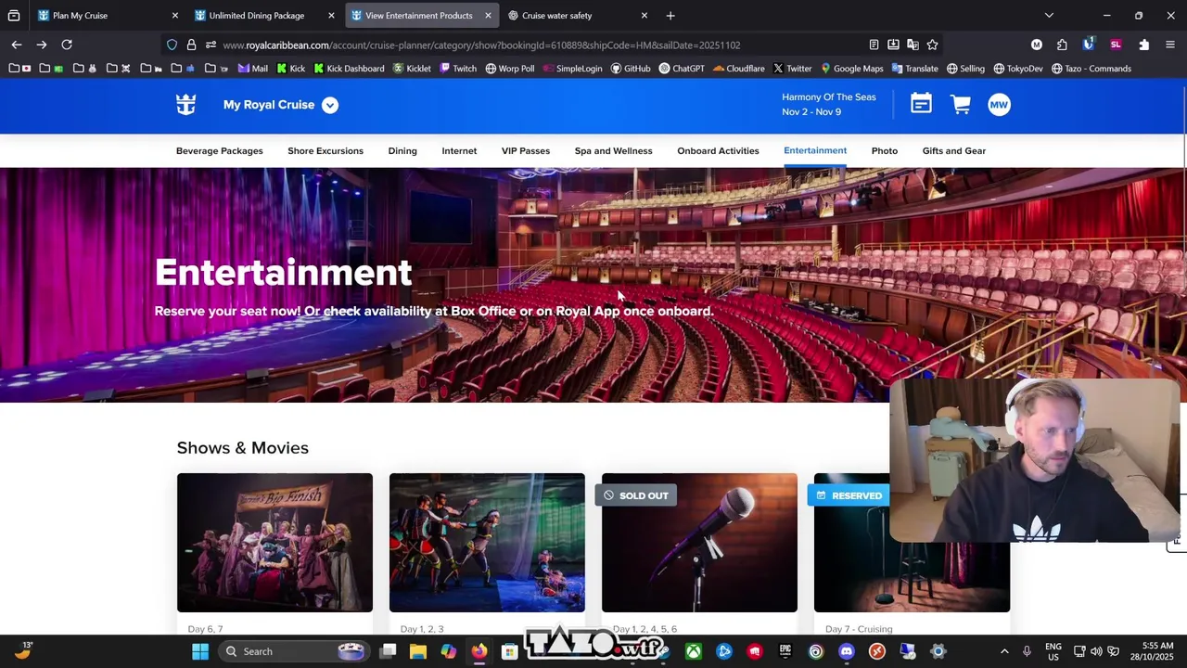
Task: Open the Translate bookmark
Action: click(x=914, y=69)
